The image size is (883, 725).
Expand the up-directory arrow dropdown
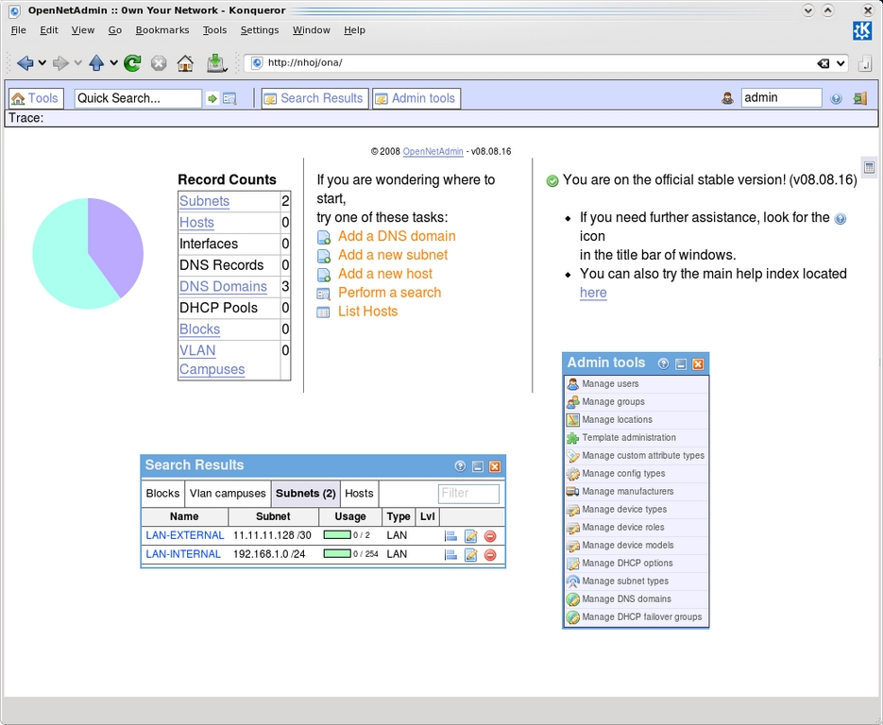pyautogui.click(x=113, y=63)
